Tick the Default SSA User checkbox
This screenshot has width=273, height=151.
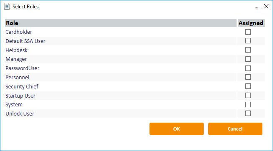coord(248,41)
